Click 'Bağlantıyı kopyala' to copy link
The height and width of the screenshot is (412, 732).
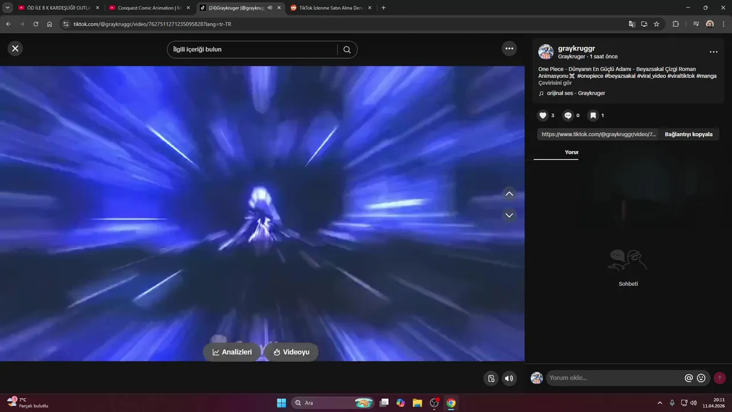(x=689, y=134)
